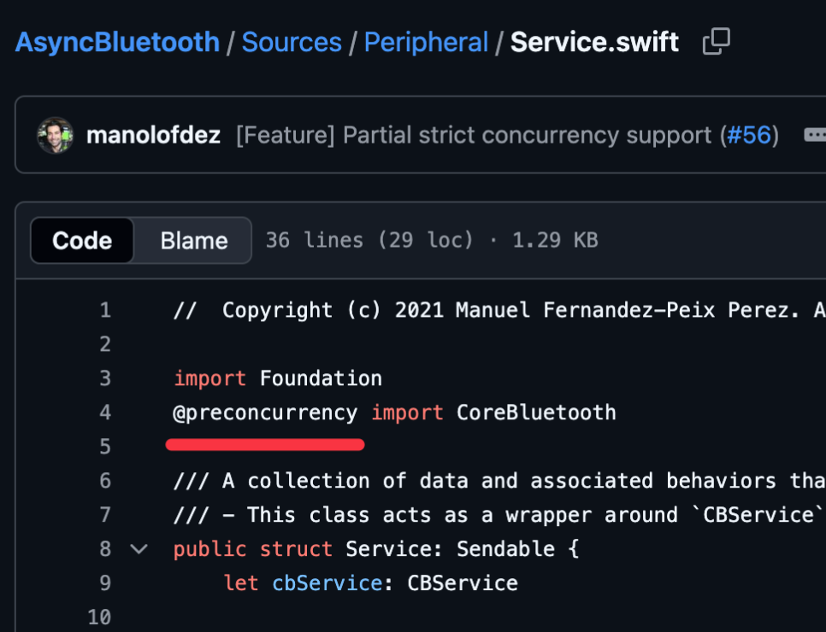Open the Peripheral folder breadcrumb
The width and height of the screenshot is (826, 632).
coord(426,42)
